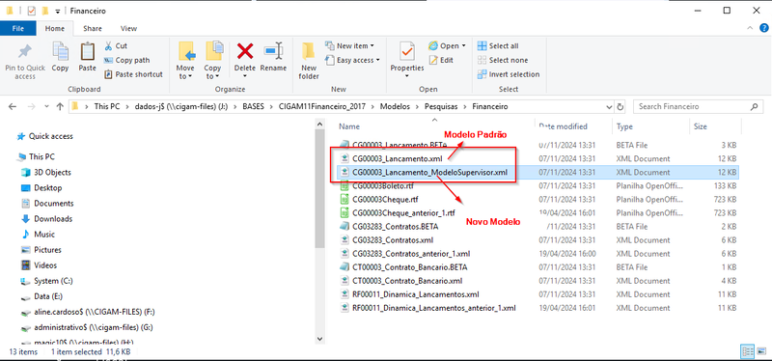772x361 pixels.
Task: Click BASES in address bar path
Action: click(x=253, y=106)
